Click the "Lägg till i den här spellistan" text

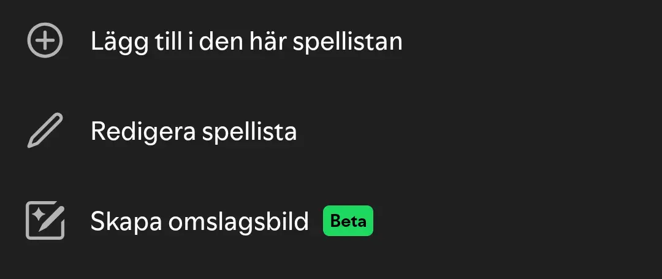(x=246, y=41)
